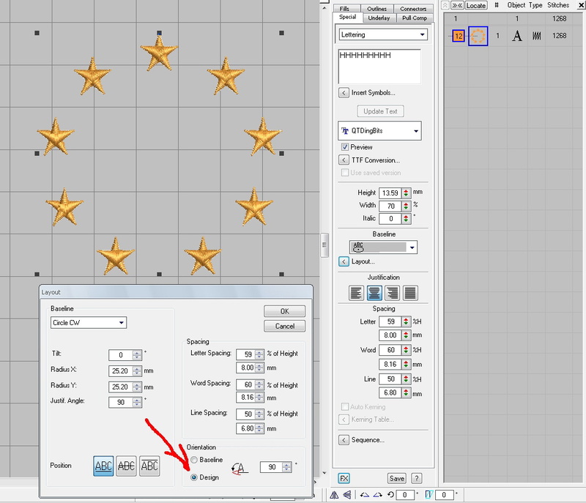Open the Lettering type dropdown

tap(382, 34)
